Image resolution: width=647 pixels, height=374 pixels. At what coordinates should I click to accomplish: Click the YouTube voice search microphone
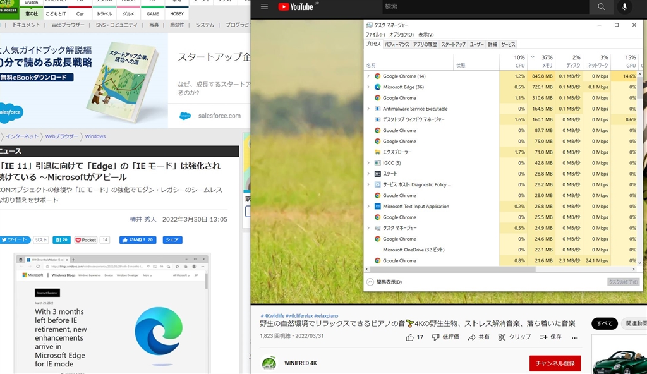pos(624,6)
